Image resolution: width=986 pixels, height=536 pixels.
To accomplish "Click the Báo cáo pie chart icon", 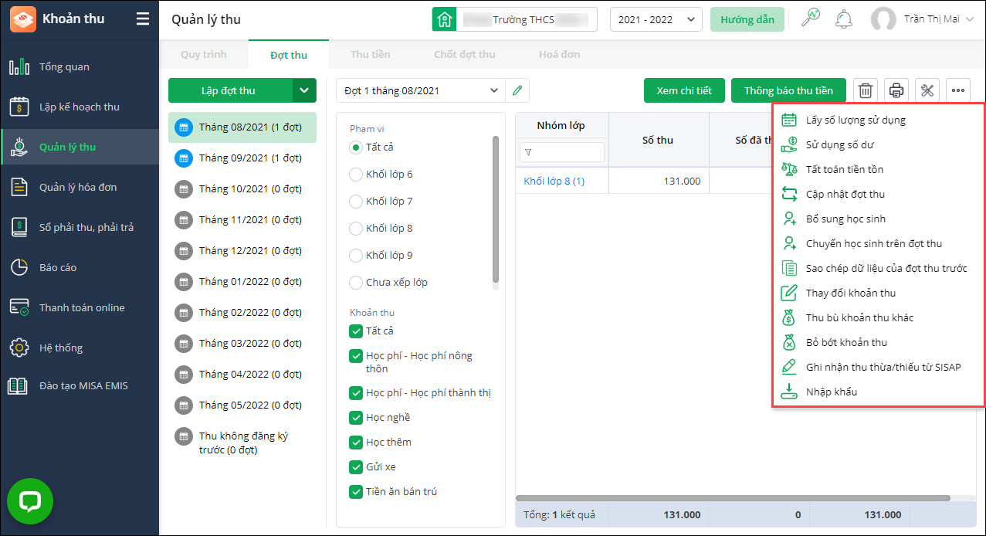I will coord(19,267).
